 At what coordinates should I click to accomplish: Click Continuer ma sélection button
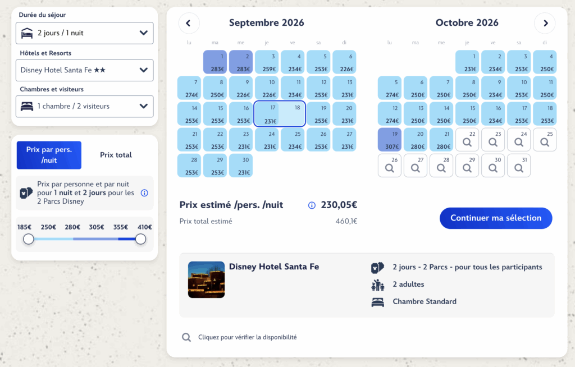click(x=496, y=218)
